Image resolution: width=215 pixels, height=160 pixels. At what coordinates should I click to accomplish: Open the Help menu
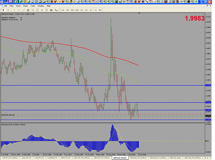point(49,6)
